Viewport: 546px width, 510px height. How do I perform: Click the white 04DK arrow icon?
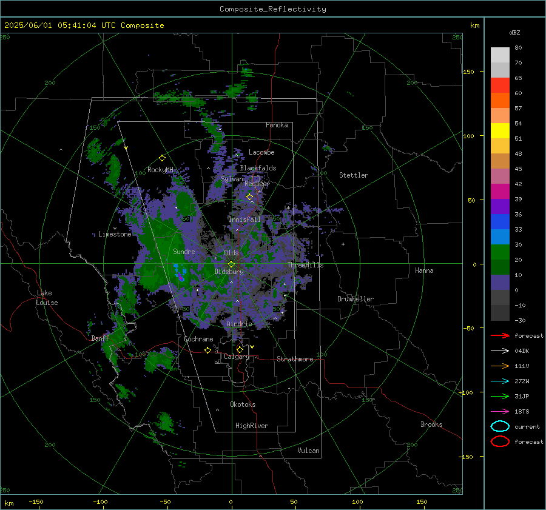coord(500,351)
